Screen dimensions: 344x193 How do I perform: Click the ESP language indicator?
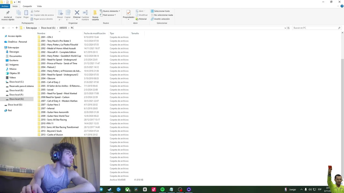tap(320, 190)
